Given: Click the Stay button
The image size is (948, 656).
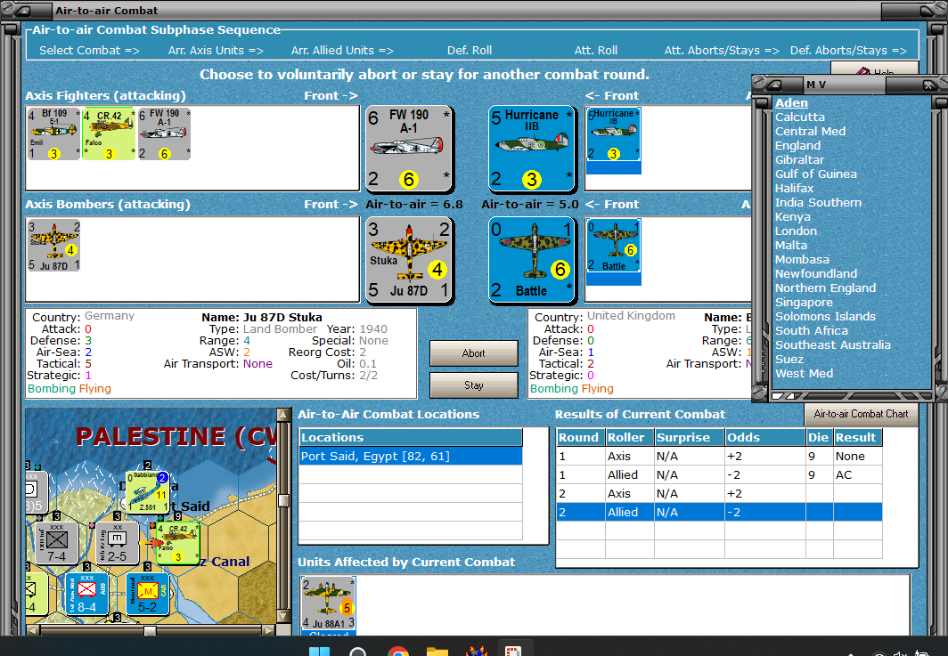Looking at the screenshot, I should pos(473,385).
